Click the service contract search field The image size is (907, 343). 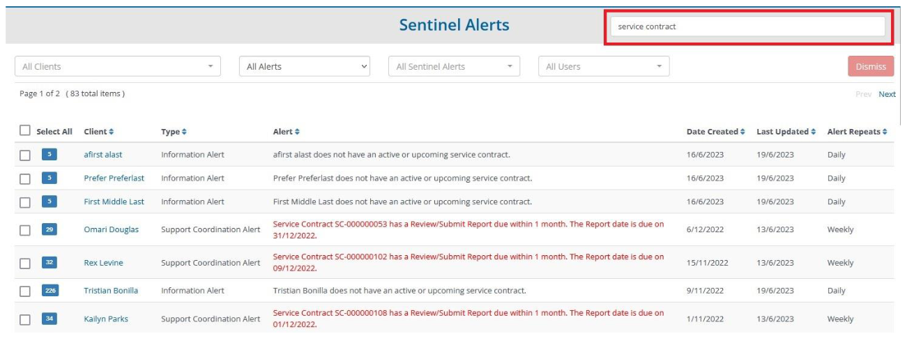pos(748,26)
